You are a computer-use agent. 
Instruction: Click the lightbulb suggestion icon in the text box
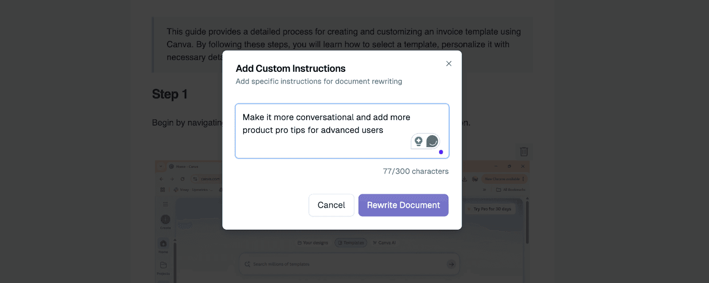(x=418, y=141)
